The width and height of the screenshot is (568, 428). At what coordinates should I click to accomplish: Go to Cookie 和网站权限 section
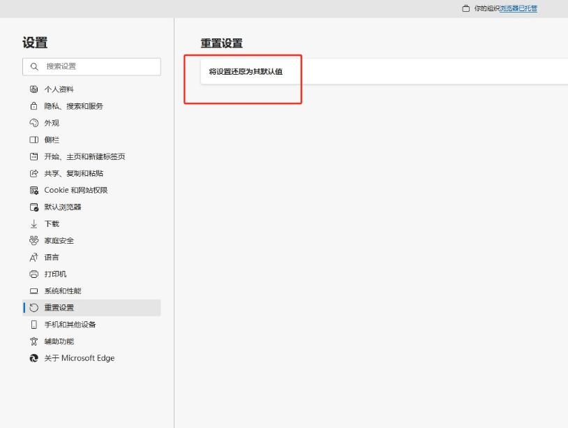click(x=75, y=190)
